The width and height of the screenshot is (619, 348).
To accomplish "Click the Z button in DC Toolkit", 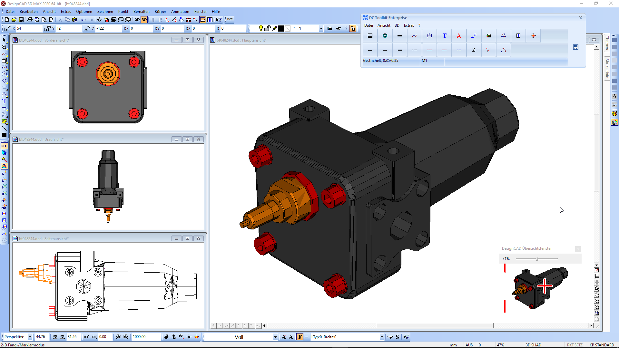I will click(x=474, y=50).
